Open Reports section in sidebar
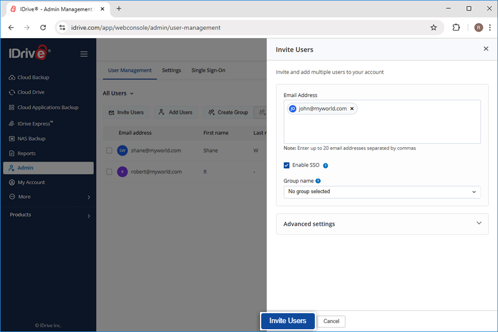Viewport: 498px width, 332px height. (22, 153)
